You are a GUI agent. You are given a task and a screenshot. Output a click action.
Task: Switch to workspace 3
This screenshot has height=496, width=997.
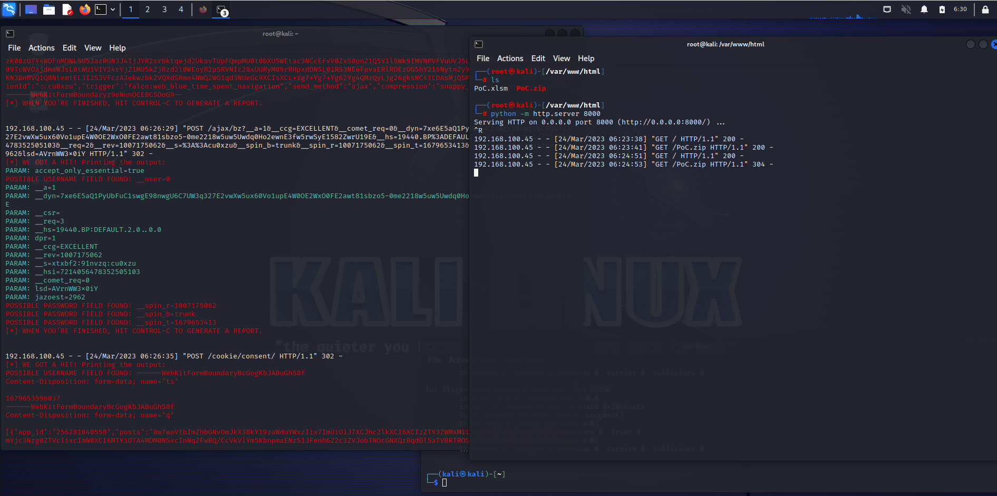pyautogui.click(x=164, y=9)
